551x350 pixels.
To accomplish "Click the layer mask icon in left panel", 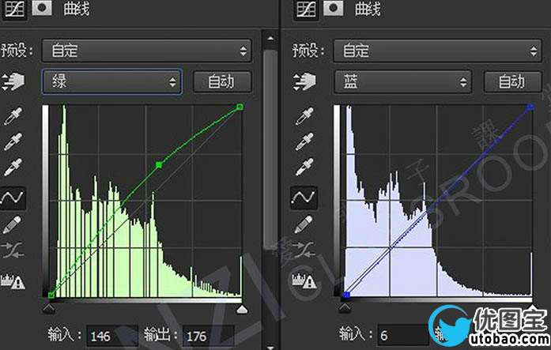I will (x=42, y=7).
